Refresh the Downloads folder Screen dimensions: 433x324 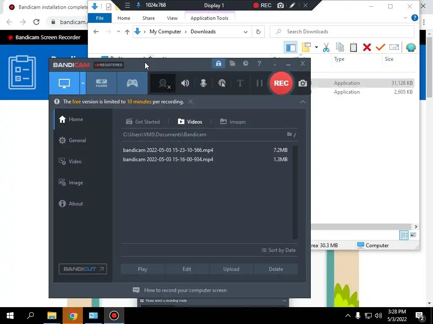258,32
